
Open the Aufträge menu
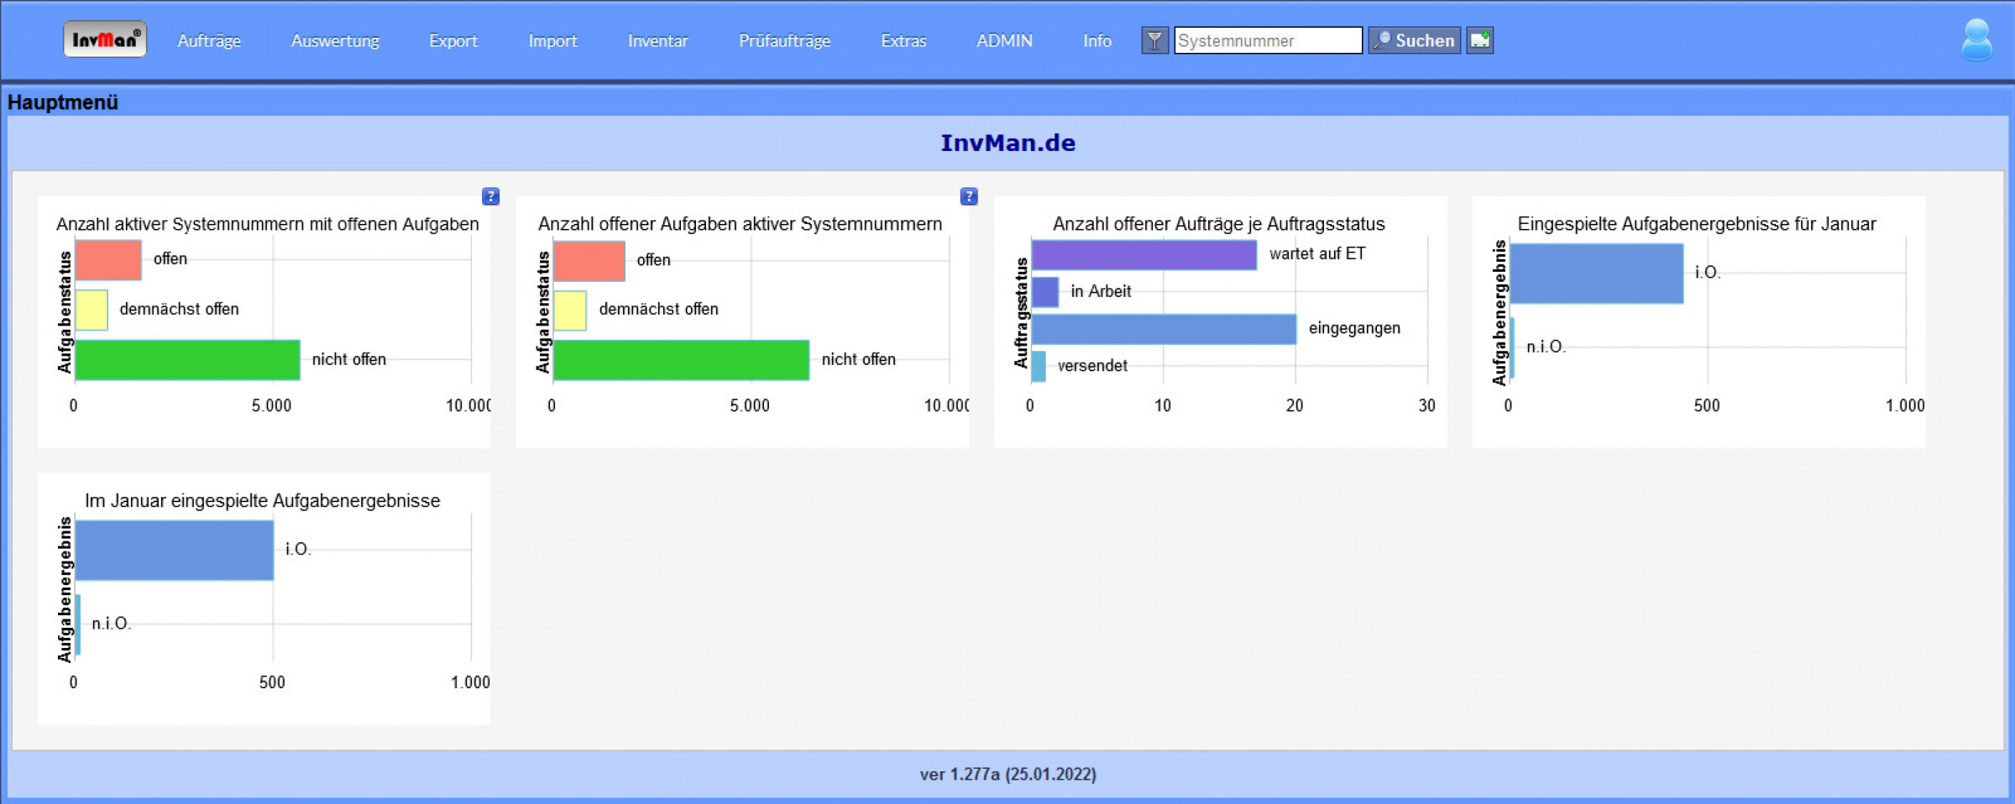[209, 40]
